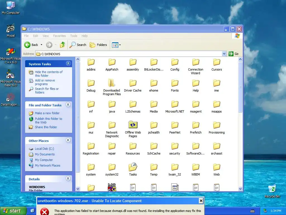Expand the Address bar dropdown
The height and width of the screenshot is (215, 286).
coord(224,54)
